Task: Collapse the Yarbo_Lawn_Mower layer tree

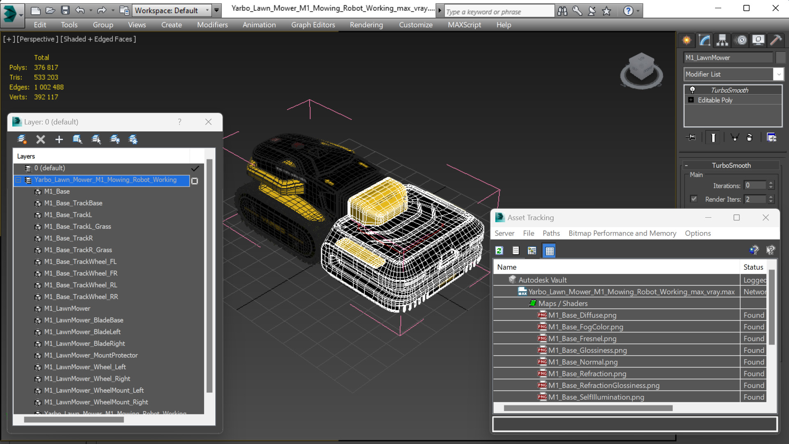Action: [18, 180]
